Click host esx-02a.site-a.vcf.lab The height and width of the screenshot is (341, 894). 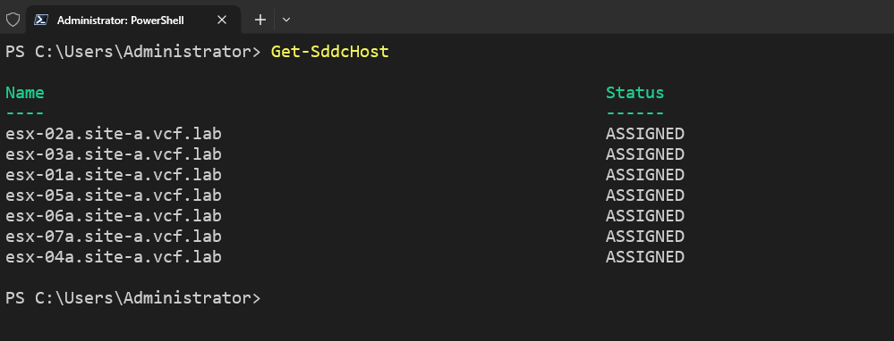(114, 134)
